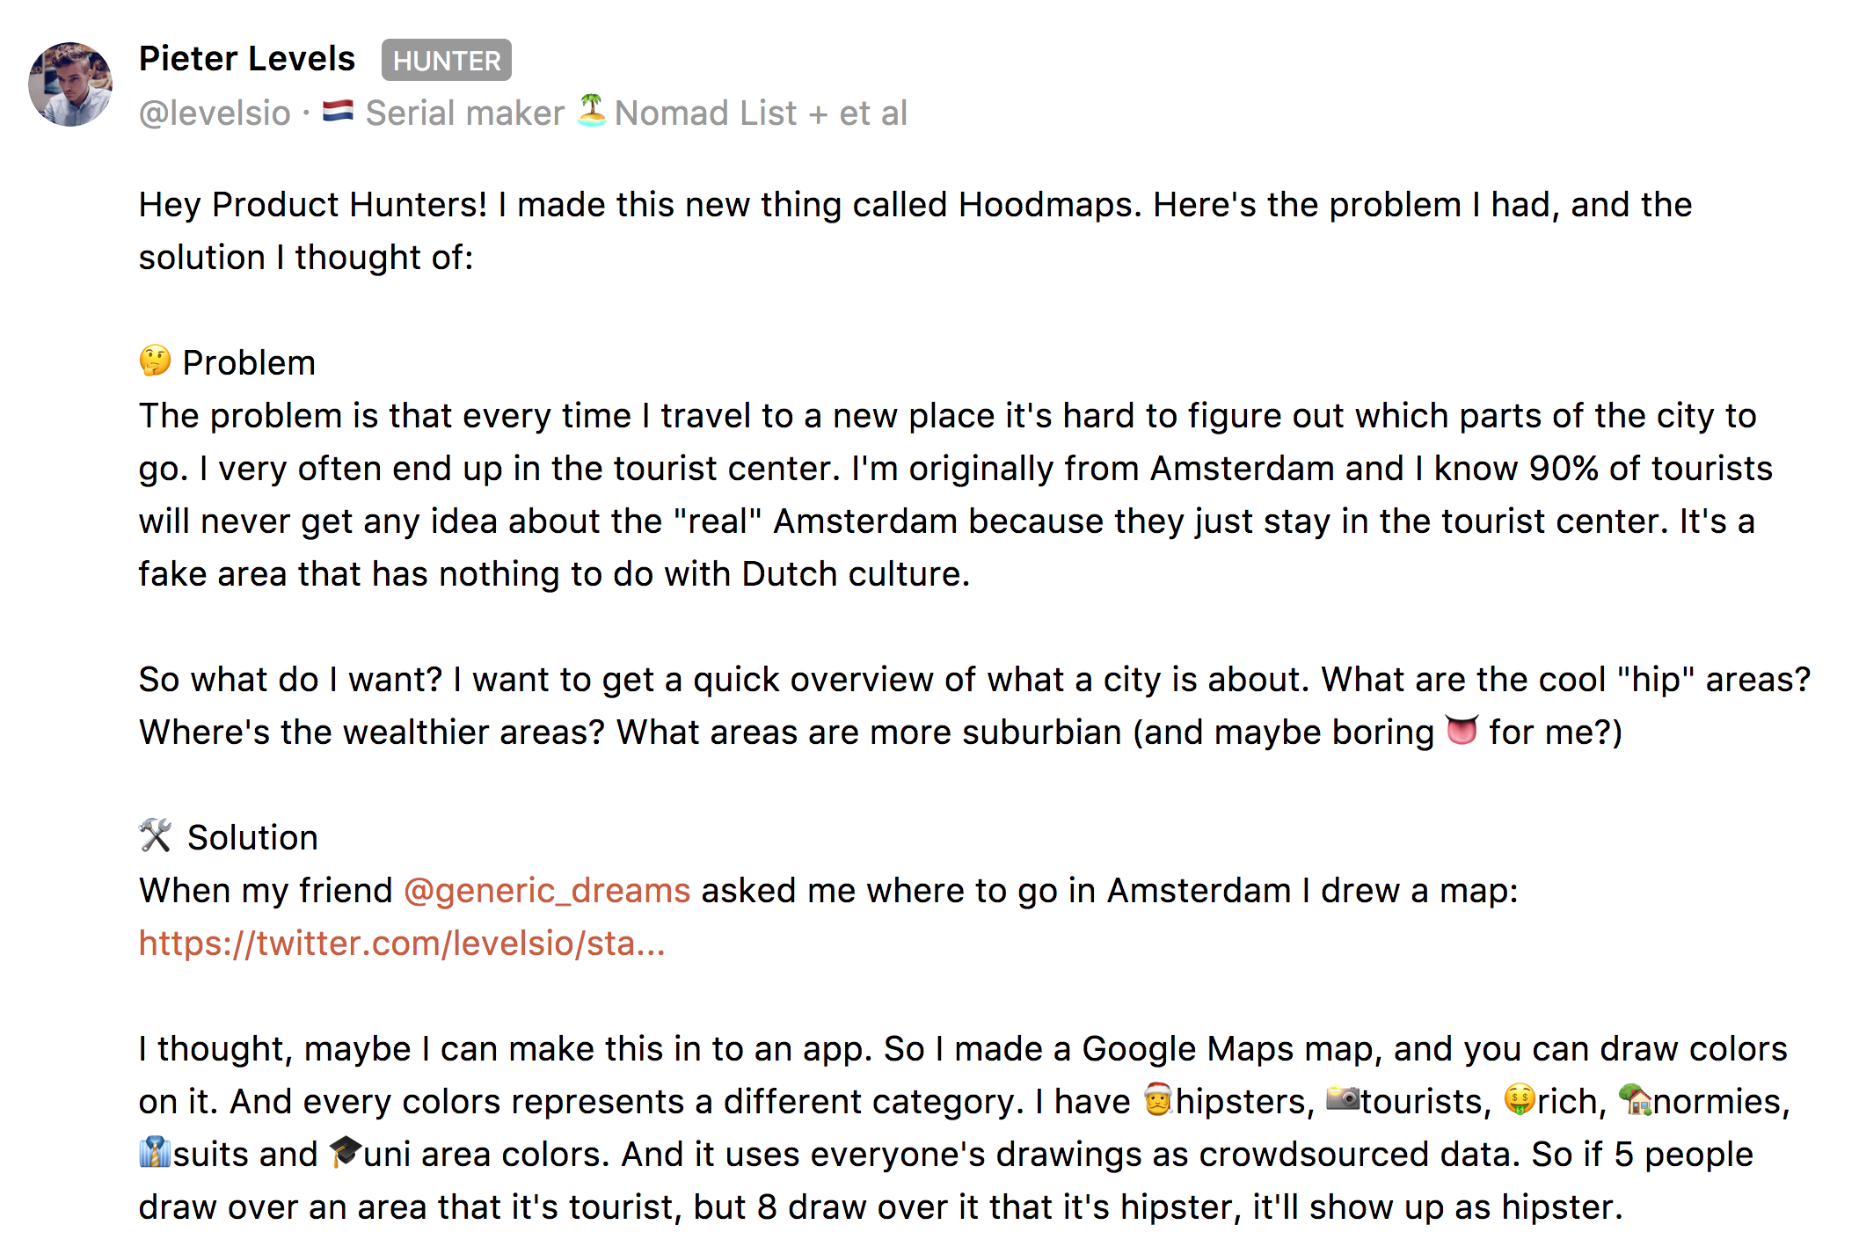Open the @generic_dreams mention
The width and height of the screenshot is (1859, 1254).
point(547,891)
